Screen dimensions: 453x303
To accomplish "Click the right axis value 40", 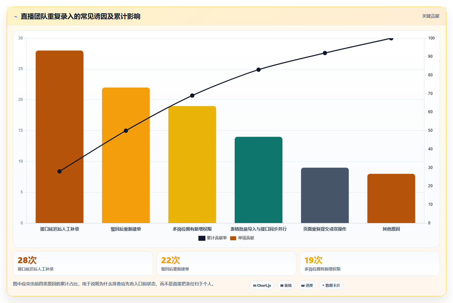I will [430, 149].
